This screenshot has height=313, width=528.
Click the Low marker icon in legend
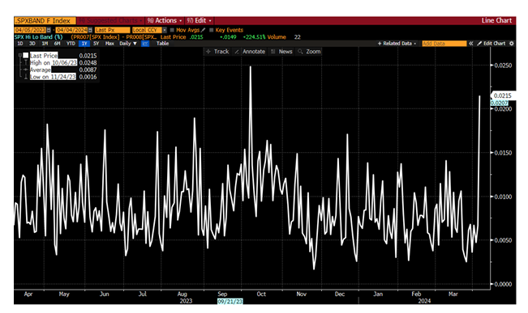(x=26, y=77)
